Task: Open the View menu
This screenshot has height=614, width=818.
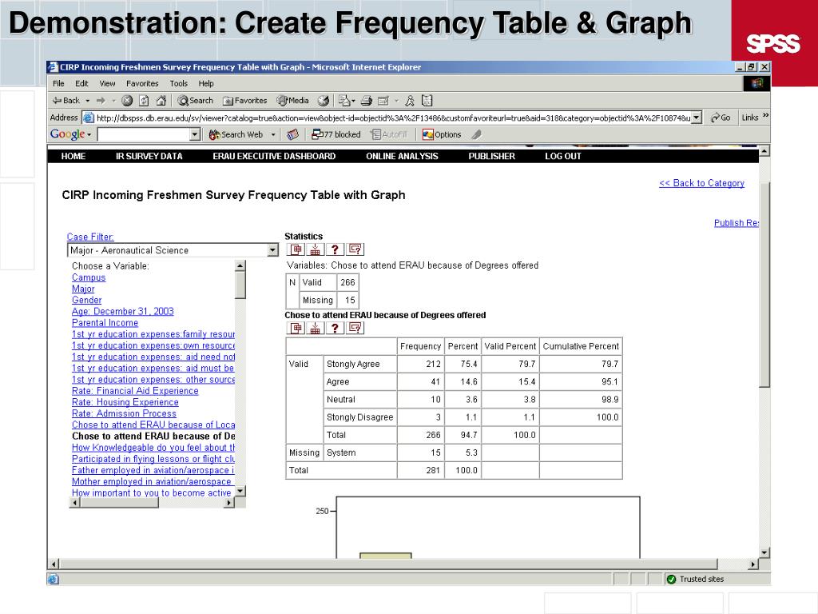Action: pos(108,83)
